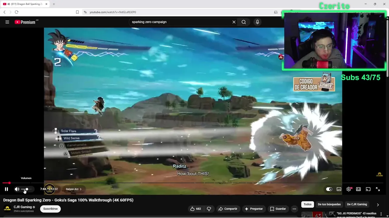Viewport: 389px width, 218px height.
Task: Go back in the browser
Action: [x=4, y=12]
